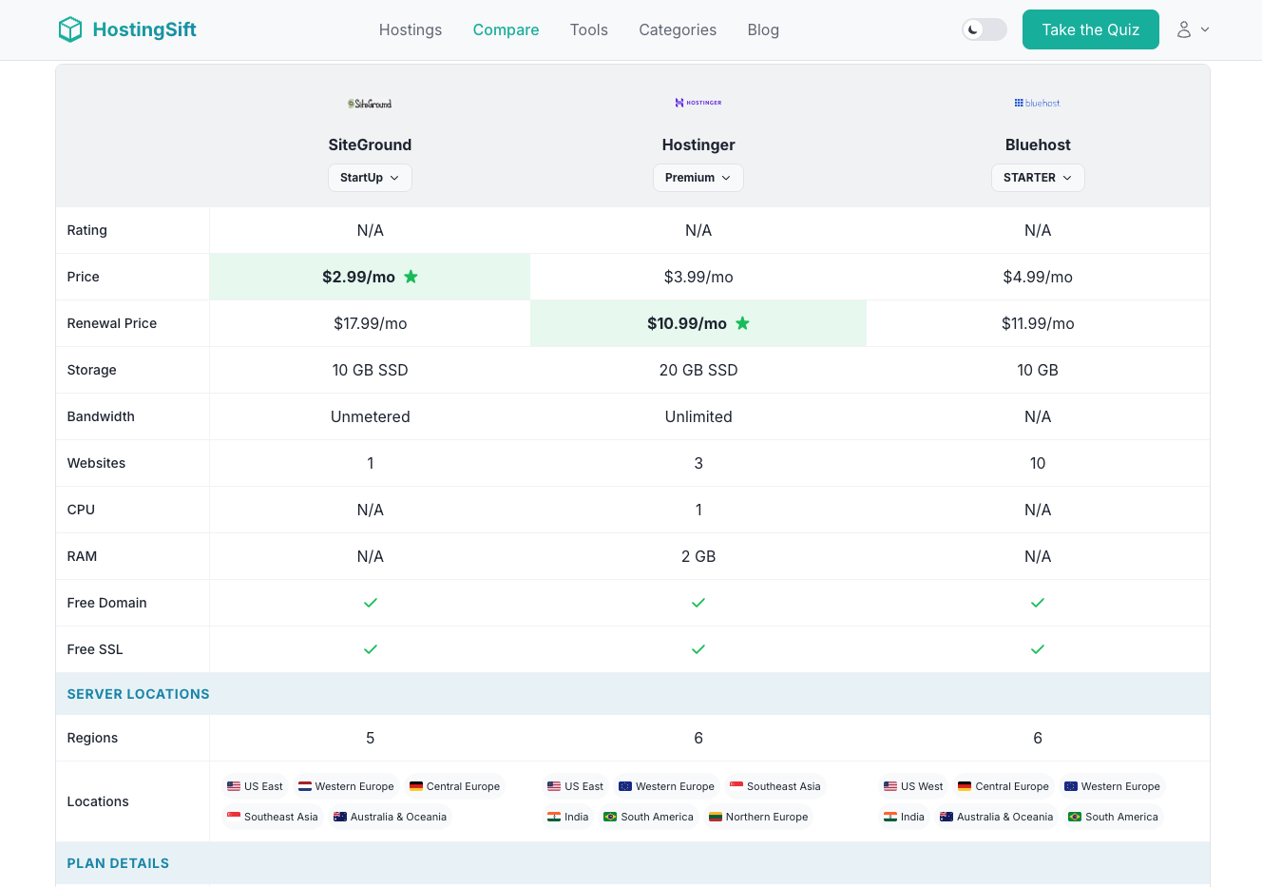1262x887 pixels.
Task: Click the $11.99/mo renewal price cell
Action: 1038,323
